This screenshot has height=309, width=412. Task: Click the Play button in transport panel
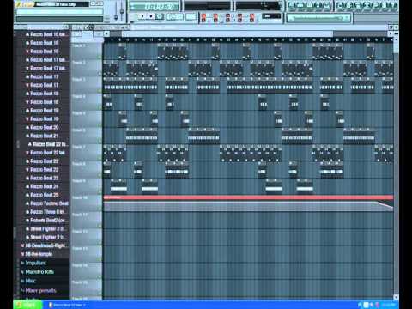point(142,16)
